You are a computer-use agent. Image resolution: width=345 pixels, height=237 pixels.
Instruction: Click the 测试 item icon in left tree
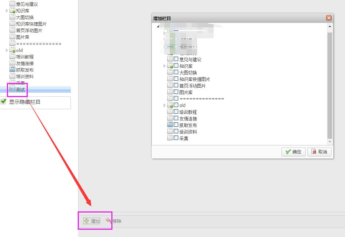click(12, 89)
